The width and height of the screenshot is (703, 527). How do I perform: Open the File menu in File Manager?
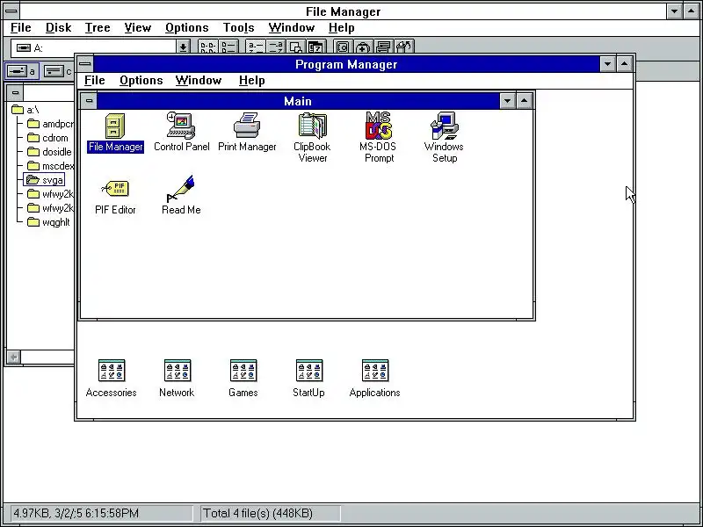click(x=20, y=28)
